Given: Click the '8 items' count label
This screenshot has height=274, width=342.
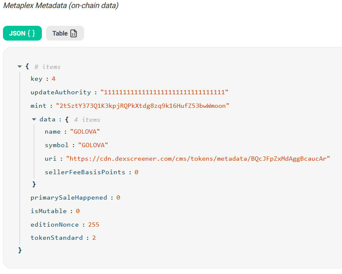Looking at the screenshot, I should (47, 67).
